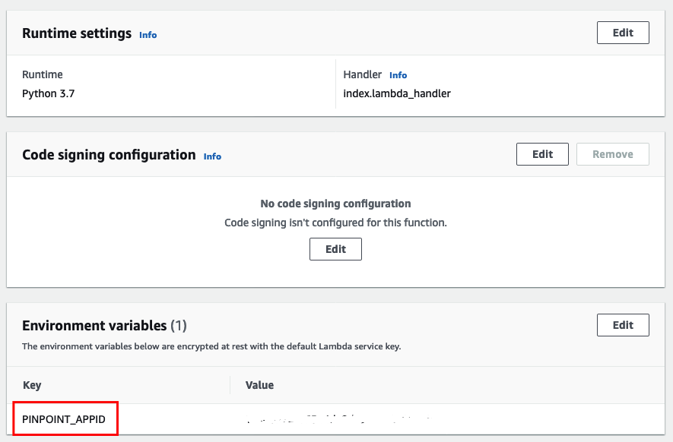Edit the Environment variables
This screenshot has height=442, width=673.
point(623,325)
